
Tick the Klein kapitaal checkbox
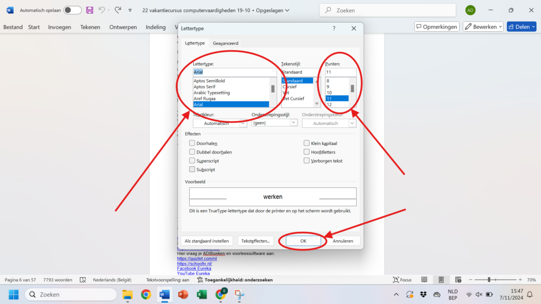(306, 143)
